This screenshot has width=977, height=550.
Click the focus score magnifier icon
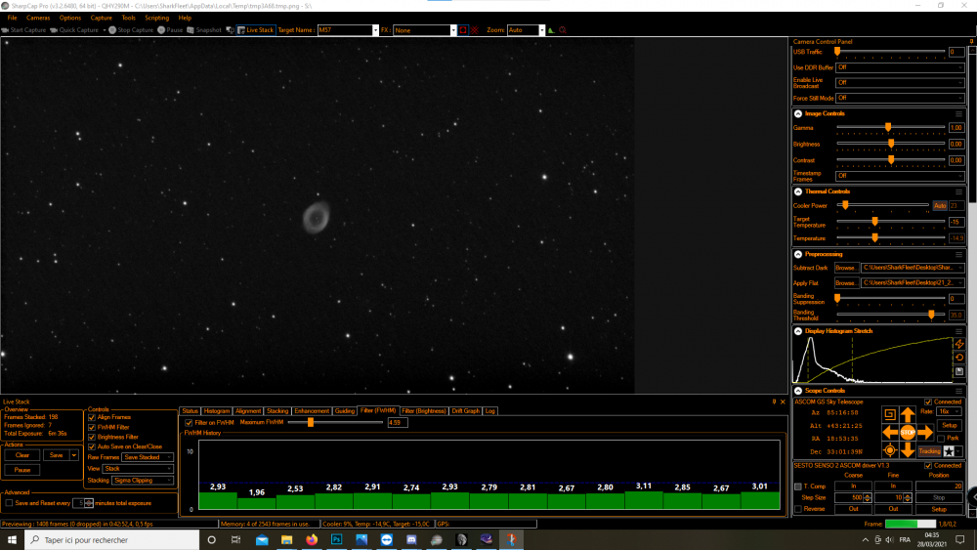pyautogui.click(x=563, y=30)
